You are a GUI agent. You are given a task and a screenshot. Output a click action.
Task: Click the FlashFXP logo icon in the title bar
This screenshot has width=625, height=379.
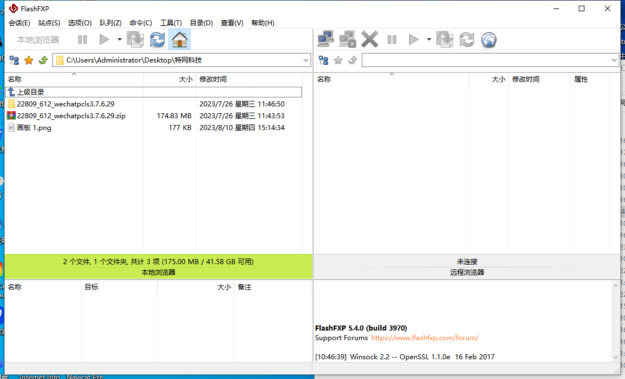[x=13, y=8]
